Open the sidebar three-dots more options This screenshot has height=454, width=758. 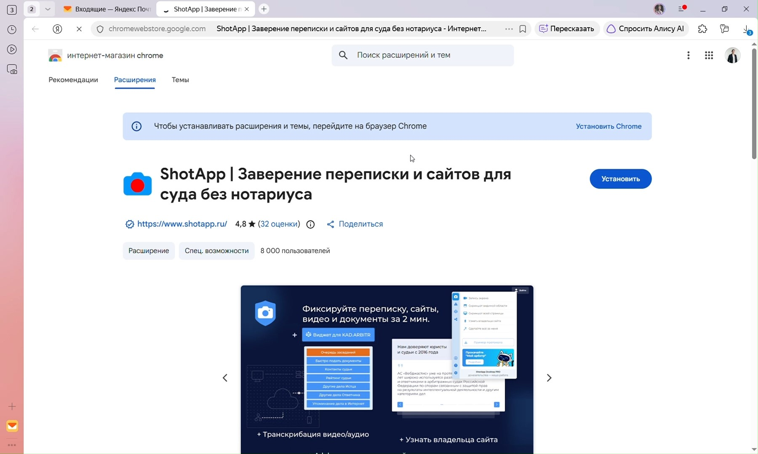click(12, 445)
